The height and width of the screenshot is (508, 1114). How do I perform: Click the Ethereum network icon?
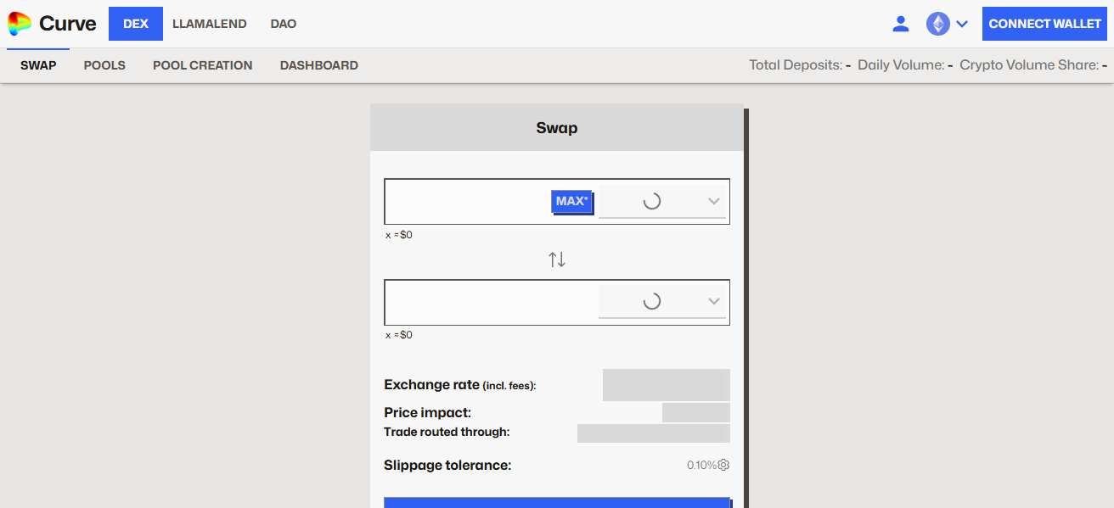[x=939, y=23]
